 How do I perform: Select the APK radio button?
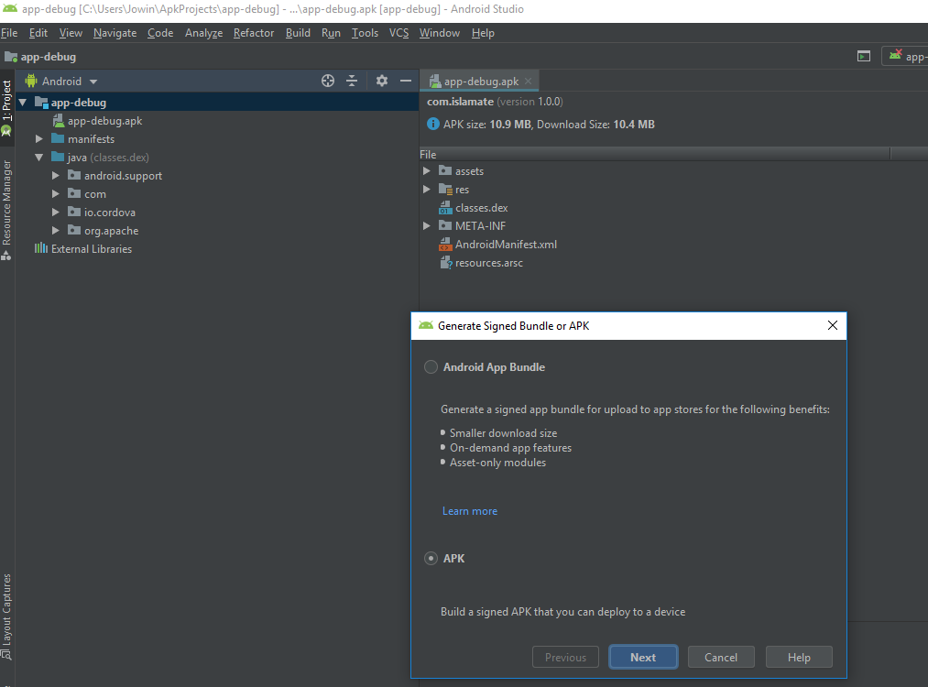tap(431, 558)
